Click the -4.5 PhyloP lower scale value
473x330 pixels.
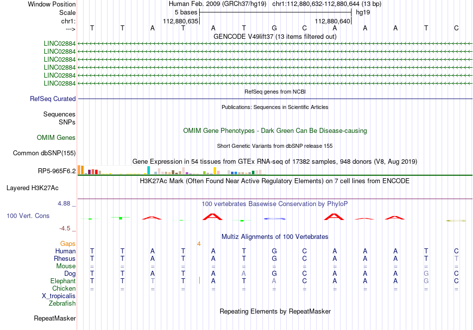tap(65, 228)
